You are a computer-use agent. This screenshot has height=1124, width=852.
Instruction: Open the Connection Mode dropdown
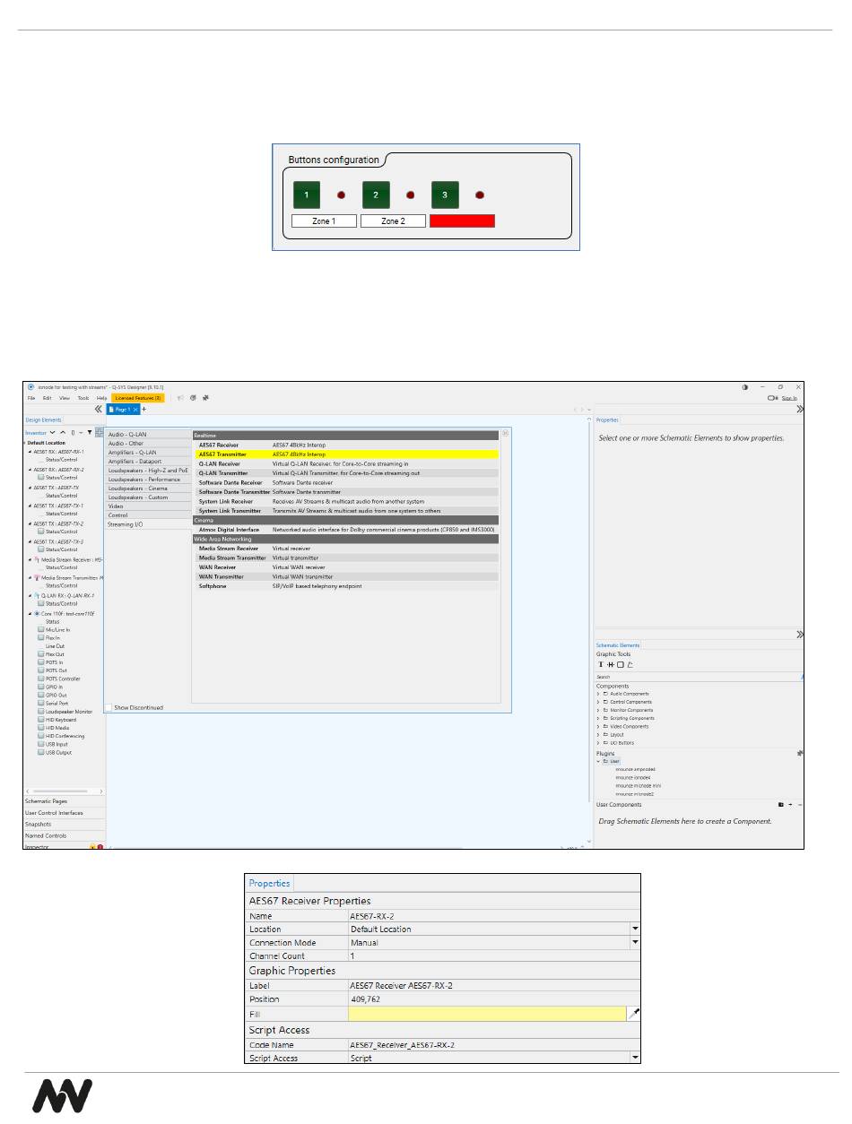click(x=636, y=942)
